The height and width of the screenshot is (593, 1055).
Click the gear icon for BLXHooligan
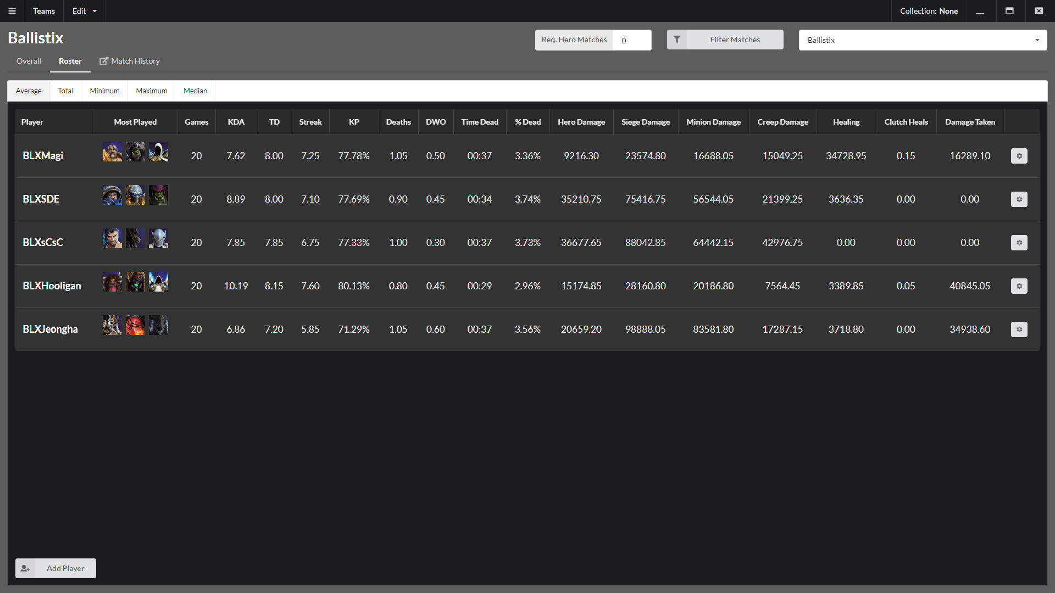point(1019,286)
